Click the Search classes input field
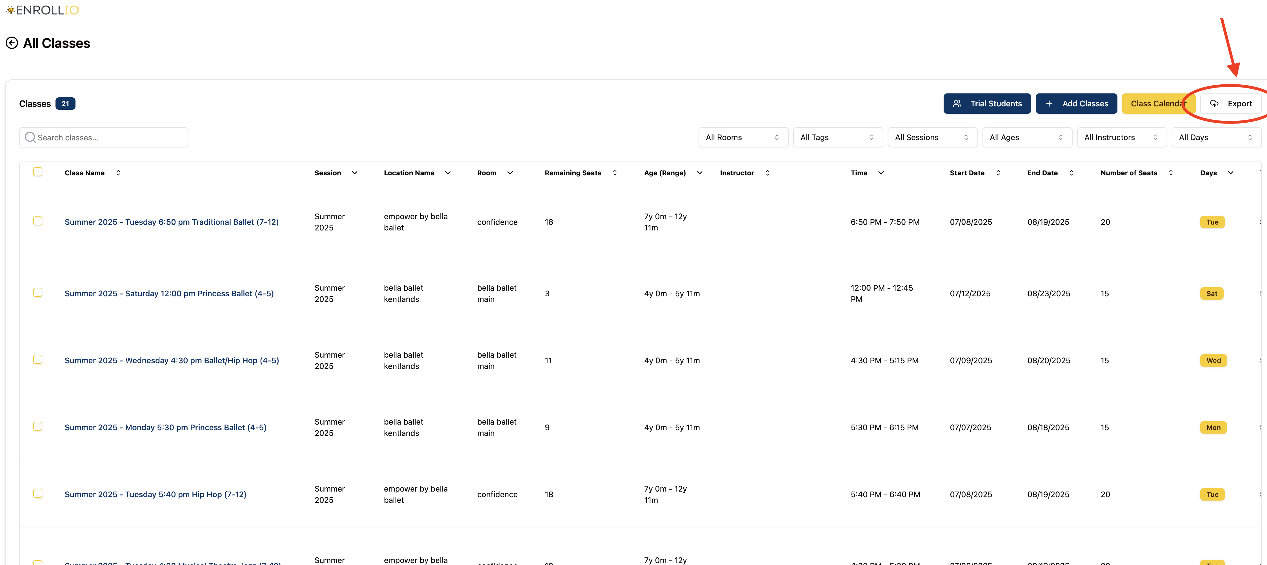 point(104,138)
